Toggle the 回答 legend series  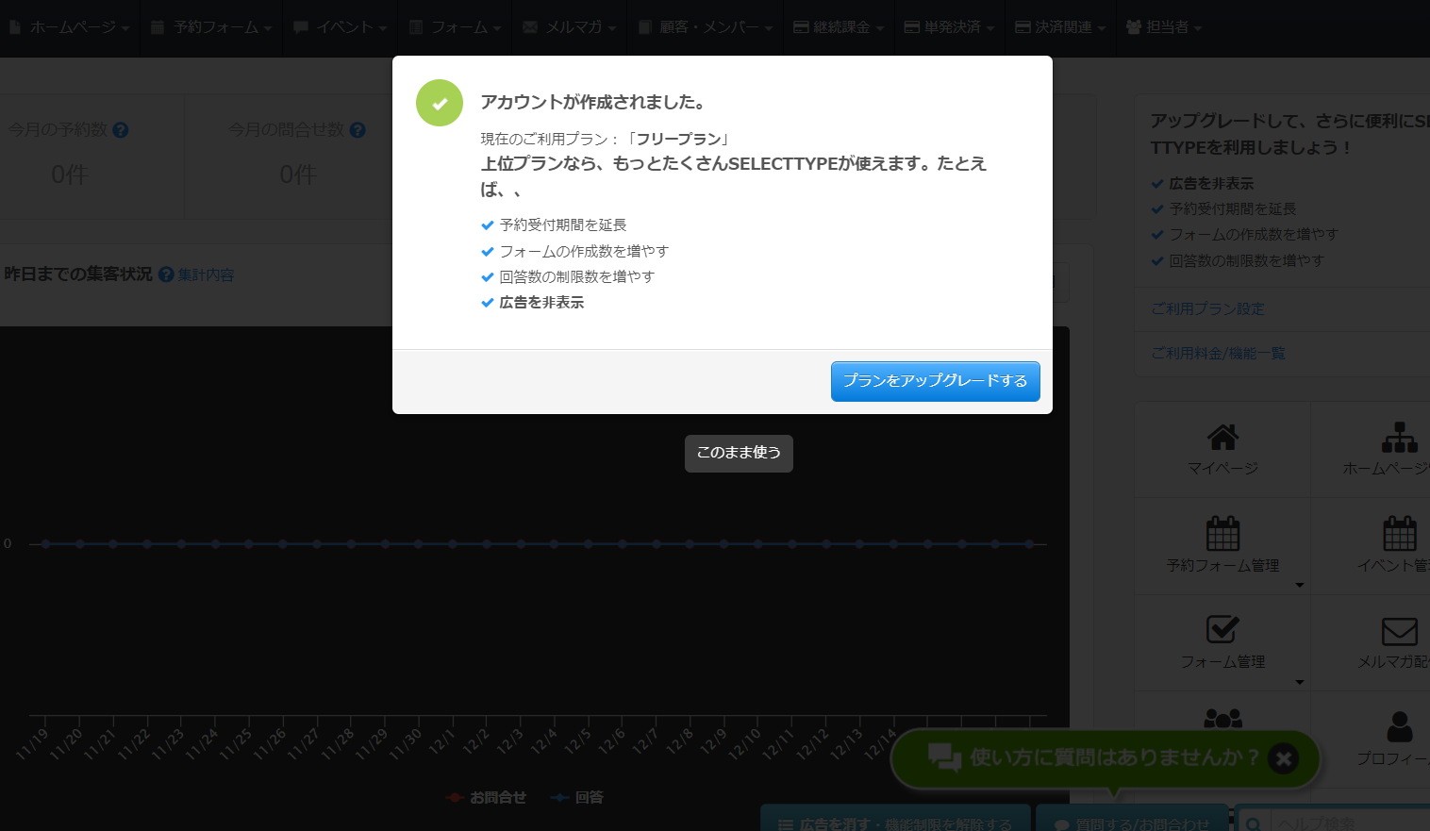coord(577,797)
